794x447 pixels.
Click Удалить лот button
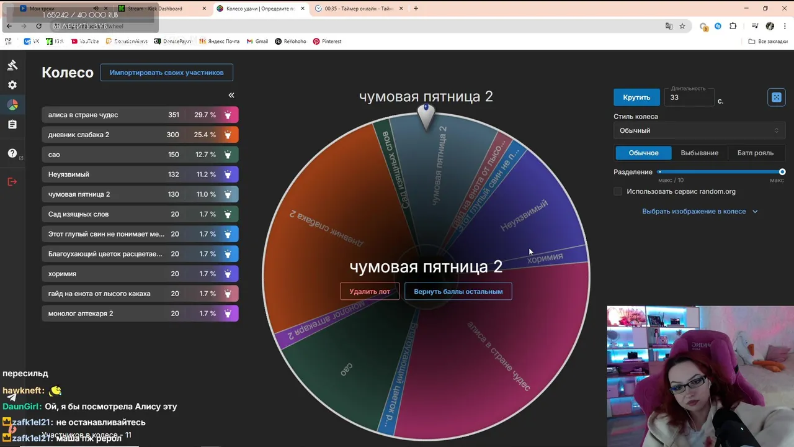370,291
